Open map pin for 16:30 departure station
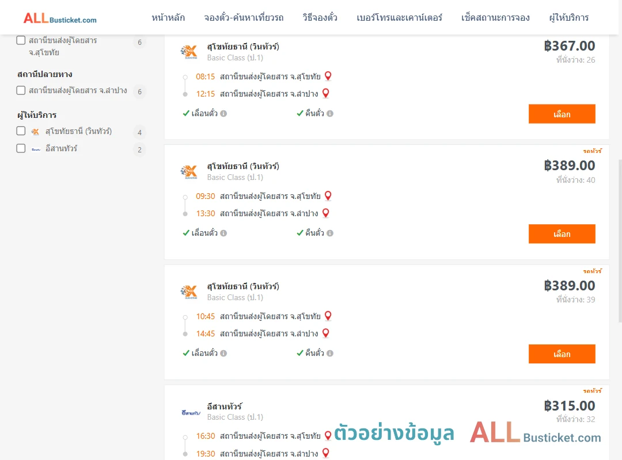The width and height of the screenshot is (622, 460). (328, 435)
